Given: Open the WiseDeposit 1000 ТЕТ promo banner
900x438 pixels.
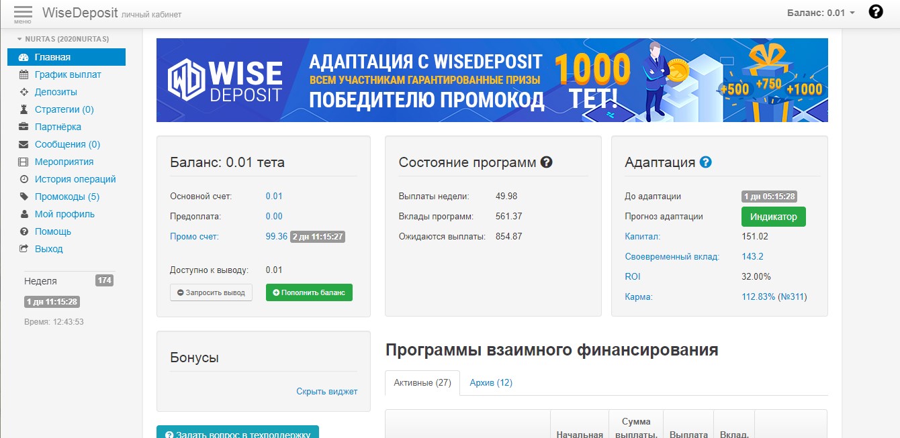Looking at the screenshot, I should [492, 80].
